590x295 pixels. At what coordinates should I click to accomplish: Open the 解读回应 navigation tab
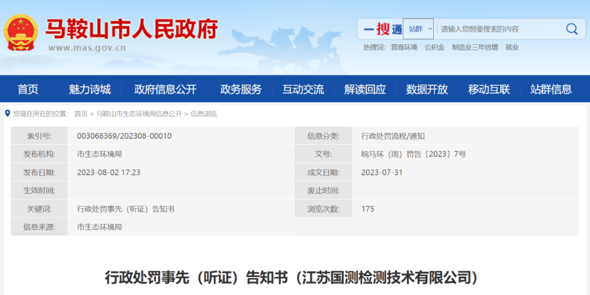pos(365,89)
